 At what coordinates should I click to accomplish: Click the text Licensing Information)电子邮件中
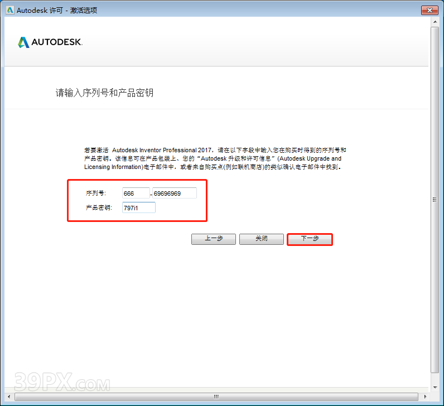pyautogui.click(x=129, y=167)
